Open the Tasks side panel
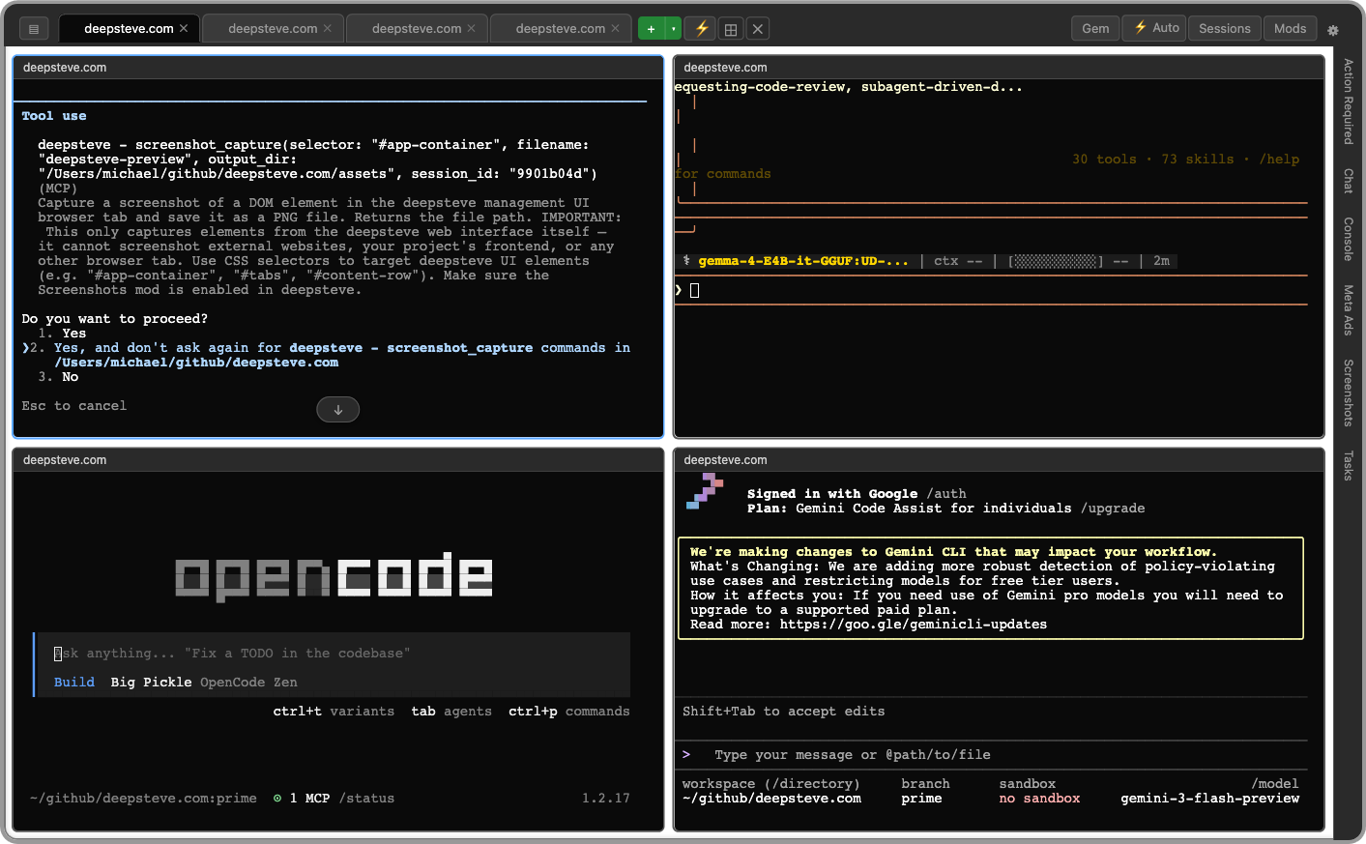Viewport: 1366px width, 844px height. click(x=1349, y=465)
